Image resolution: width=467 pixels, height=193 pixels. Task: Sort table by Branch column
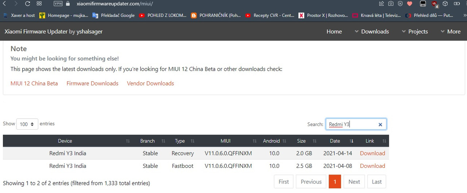[150, 141]
